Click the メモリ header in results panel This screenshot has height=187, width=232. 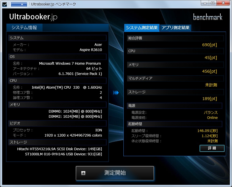175,65
